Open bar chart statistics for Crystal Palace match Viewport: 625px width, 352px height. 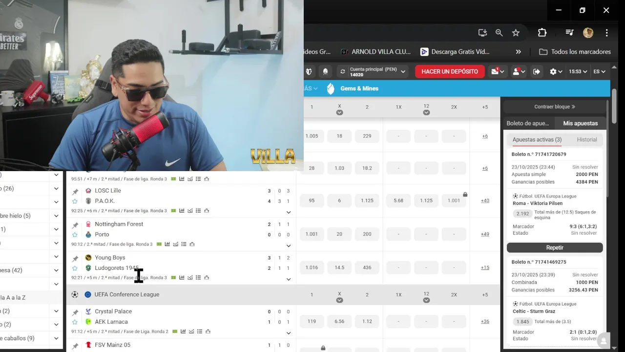(x=183, y=331)
